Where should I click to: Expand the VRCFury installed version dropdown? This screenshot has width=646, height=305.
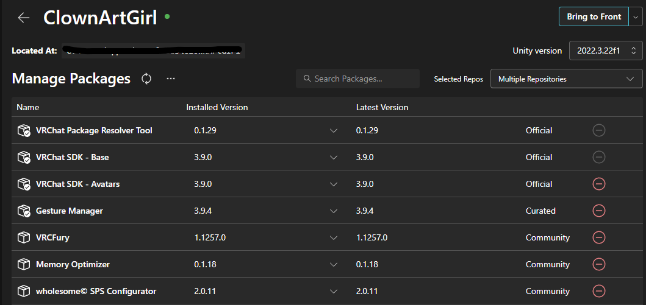[334, 237]
